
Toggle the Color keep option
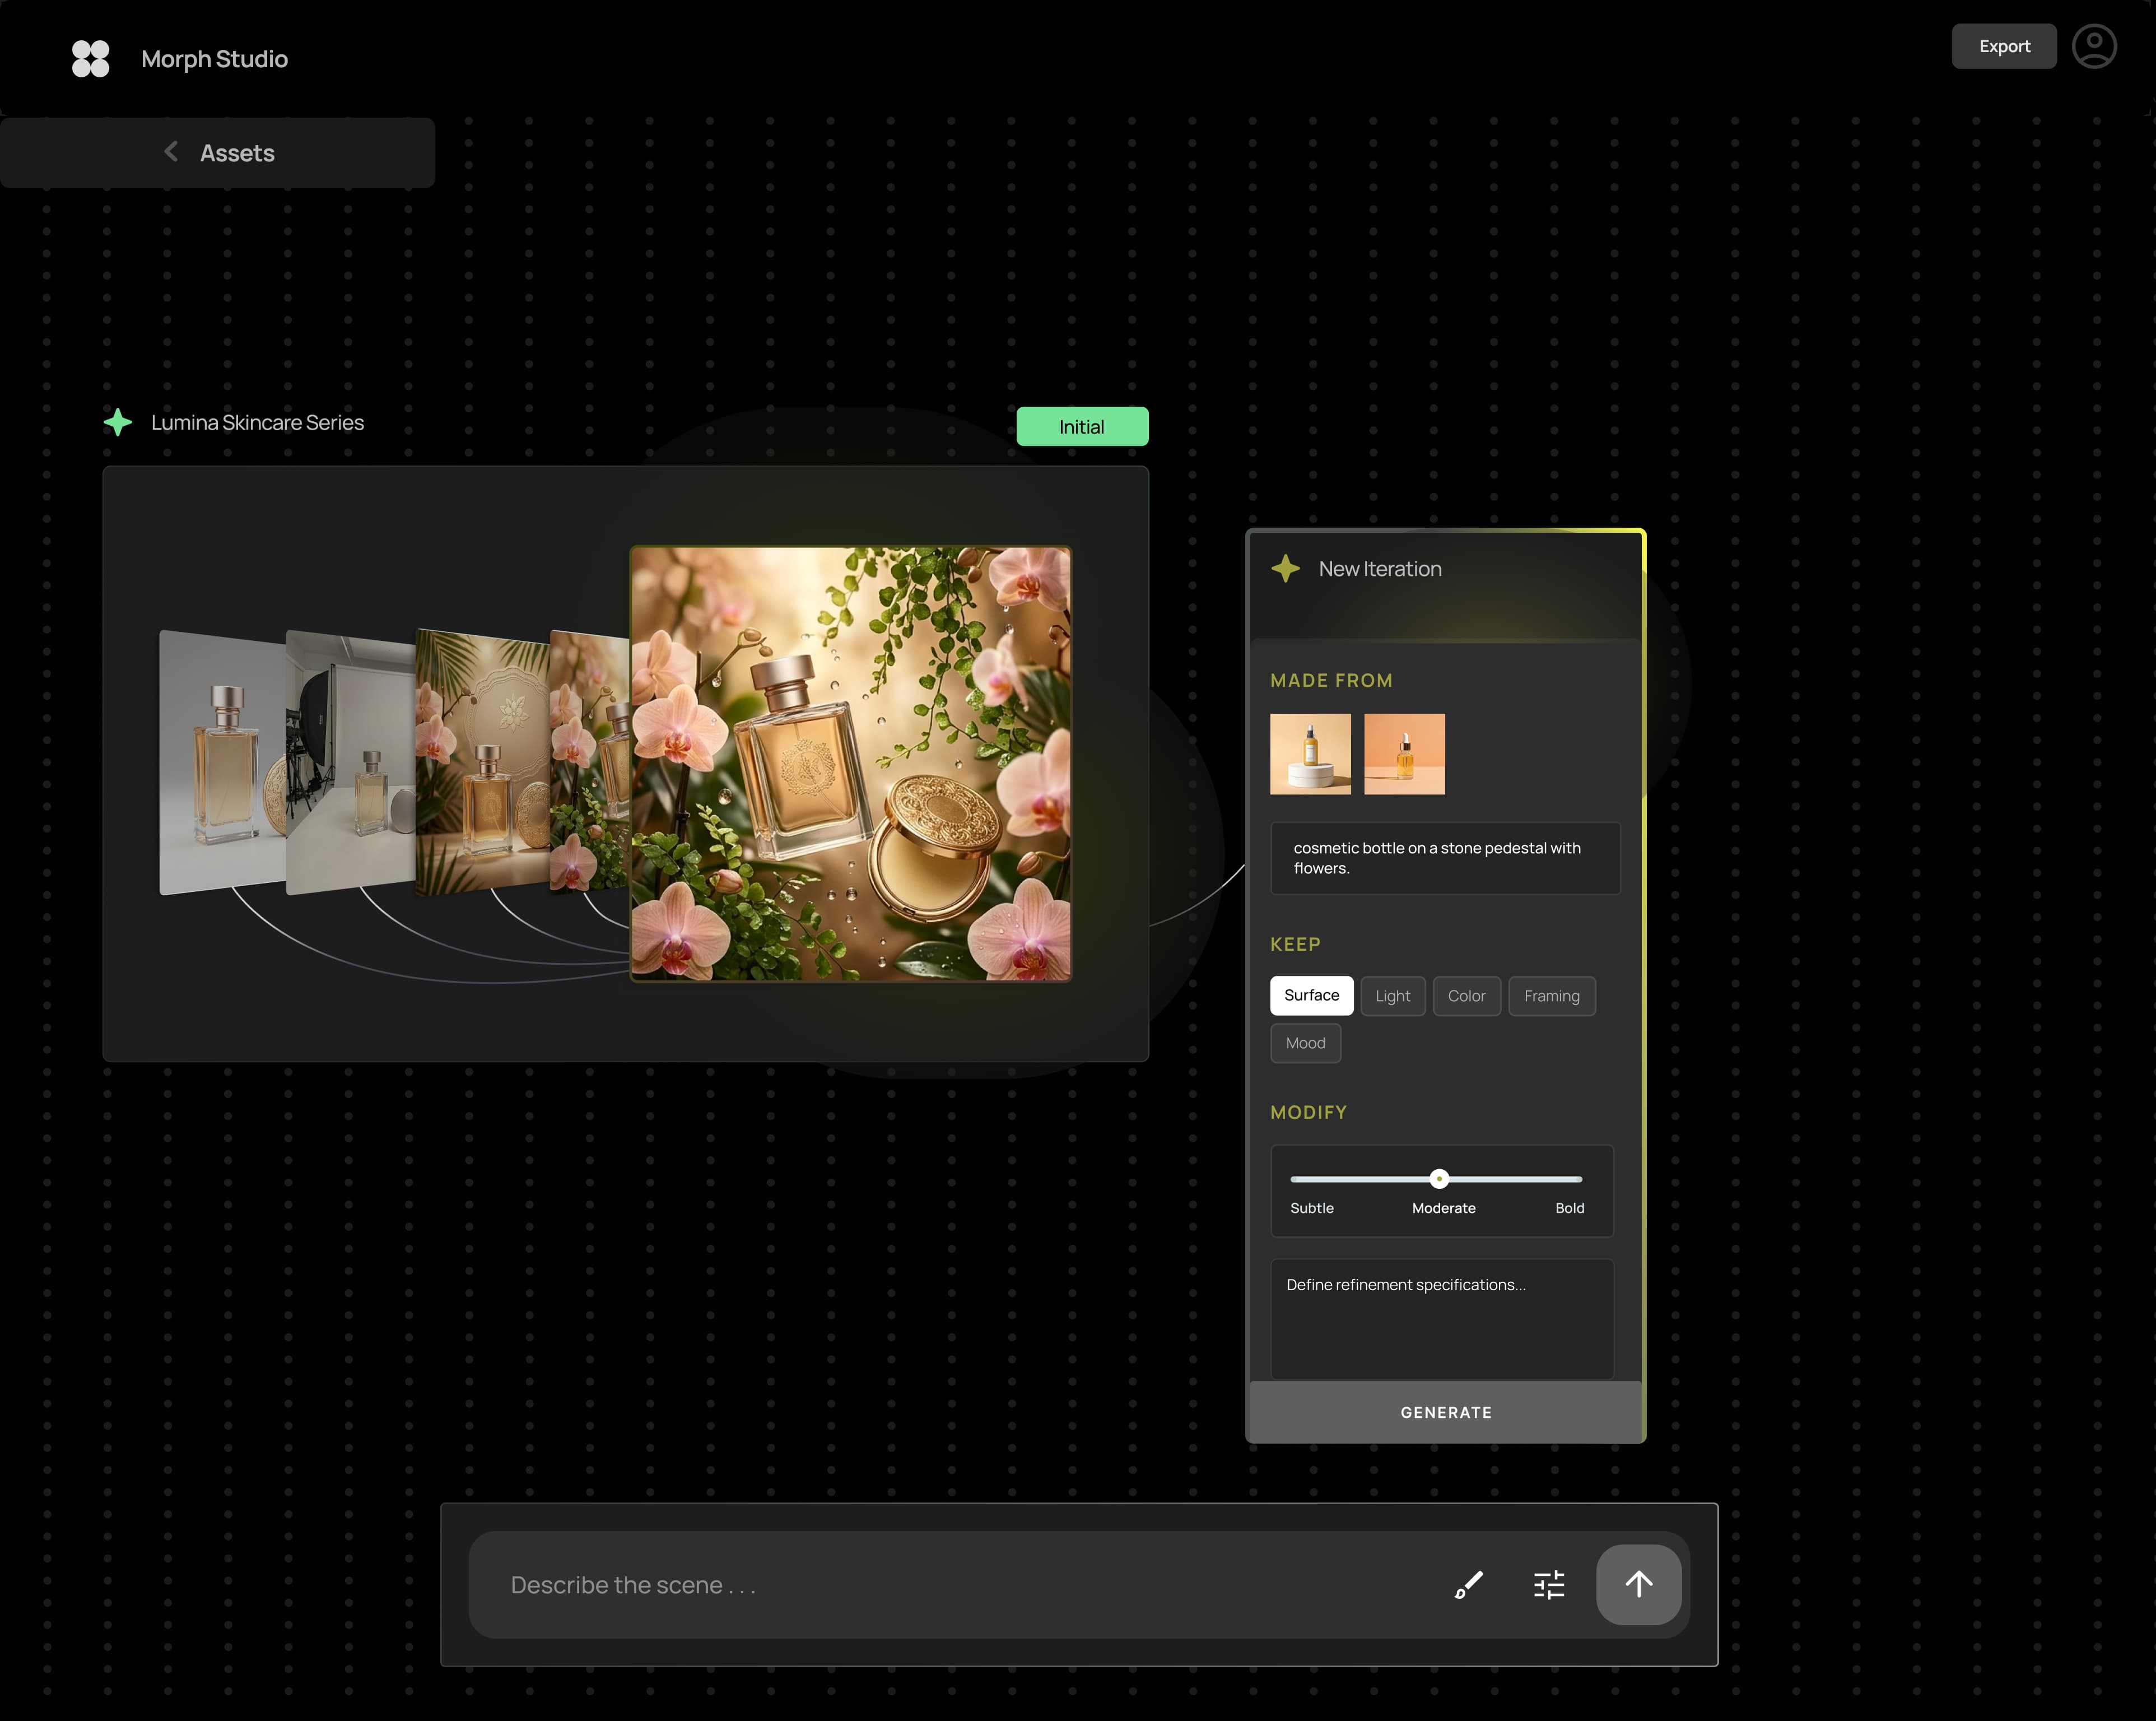pos(1467,996)
